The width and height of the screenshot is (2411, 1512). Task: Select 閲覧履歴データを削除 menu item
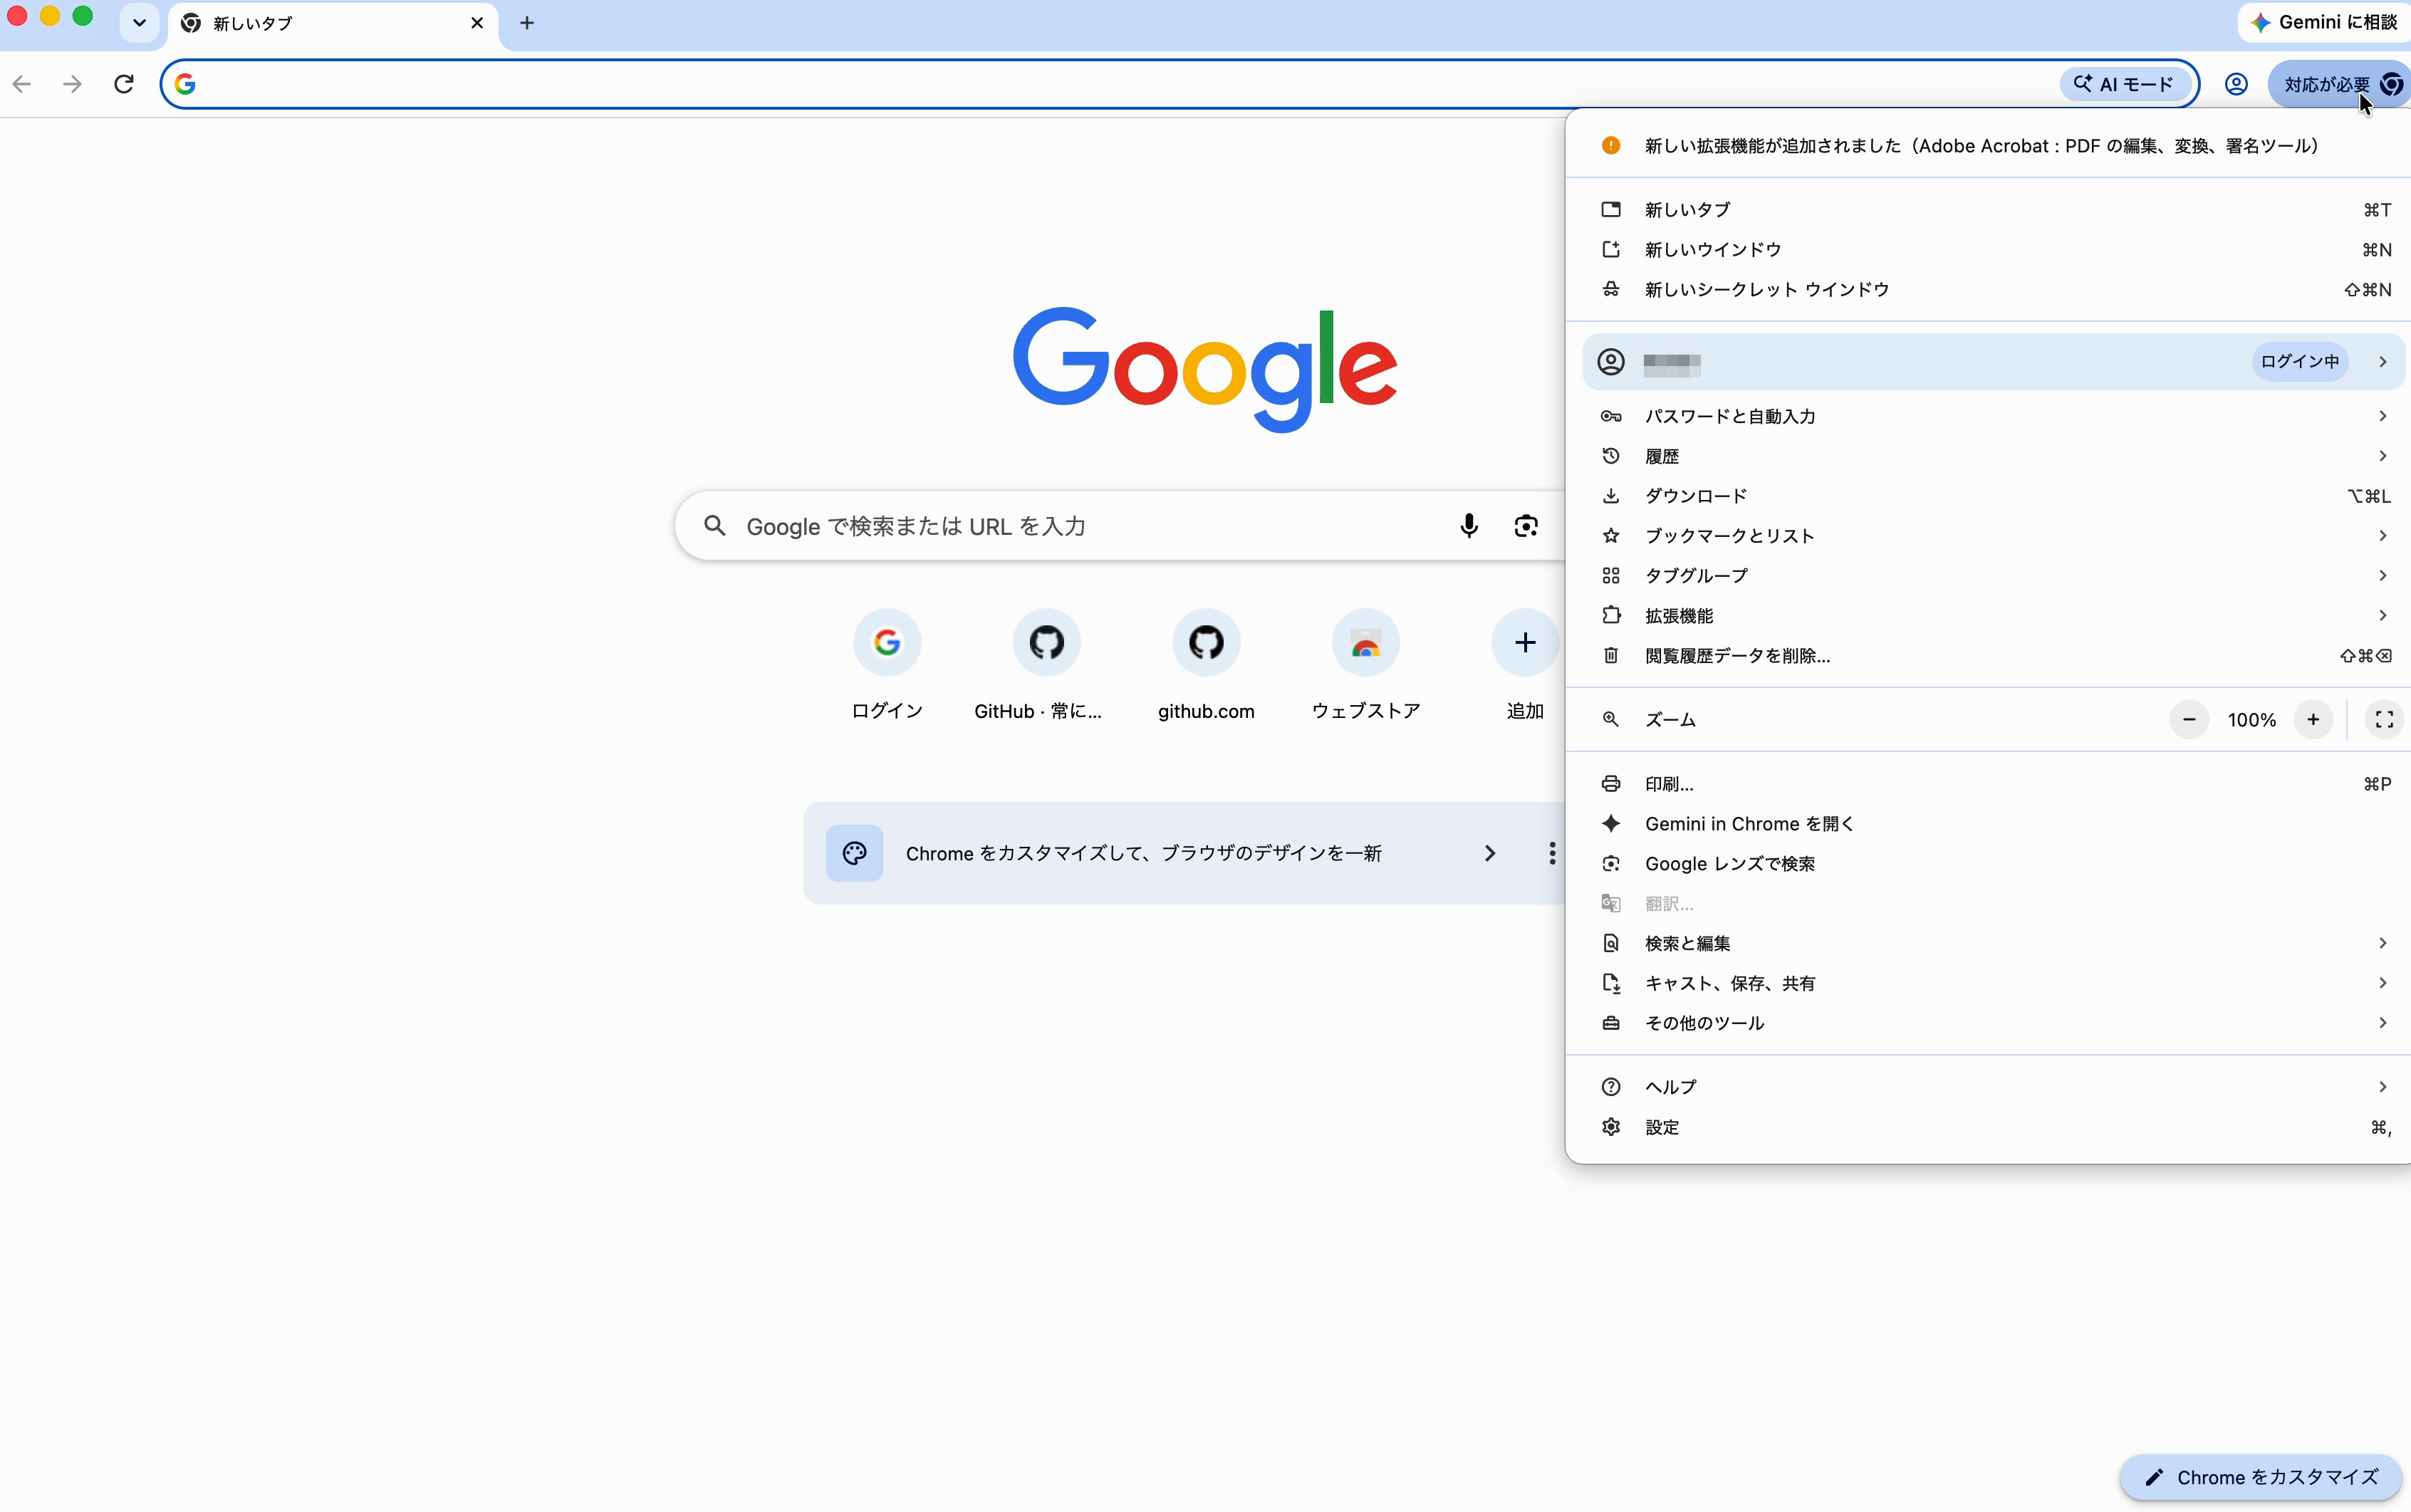(x=1988, y=656)
